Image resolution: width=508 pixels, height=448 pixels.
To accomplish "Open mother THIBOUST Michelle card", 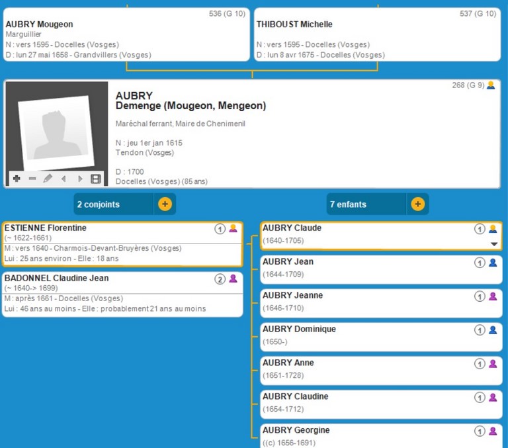I will [377, 34].
